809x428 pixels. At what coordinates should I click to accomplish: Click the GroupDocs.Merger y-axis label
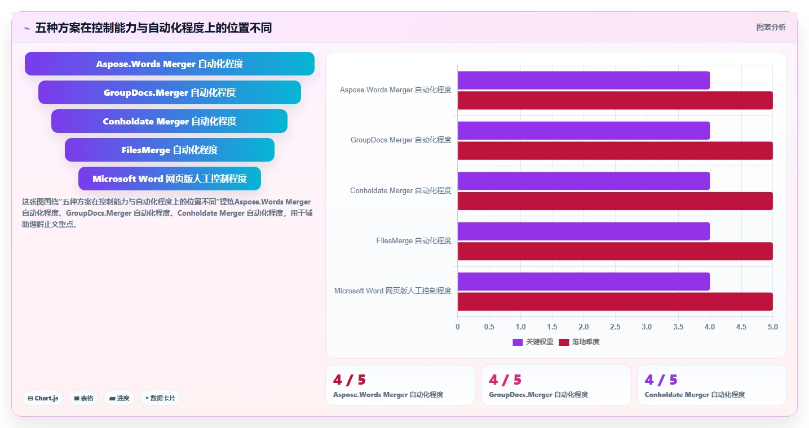click(401, 140)
